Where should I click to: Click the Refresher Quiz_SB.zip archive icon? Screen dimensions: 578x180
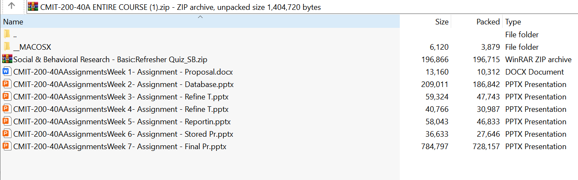[7, 59]
